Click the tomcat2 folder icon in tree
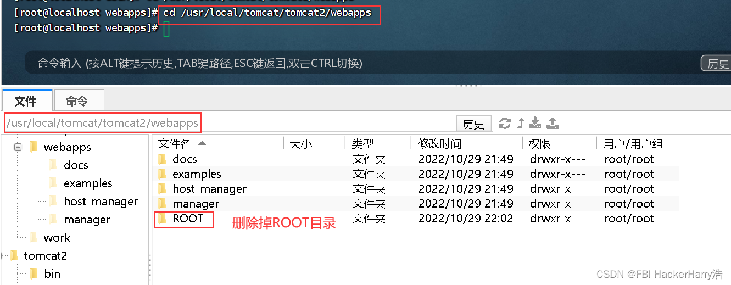 (14, 255)
